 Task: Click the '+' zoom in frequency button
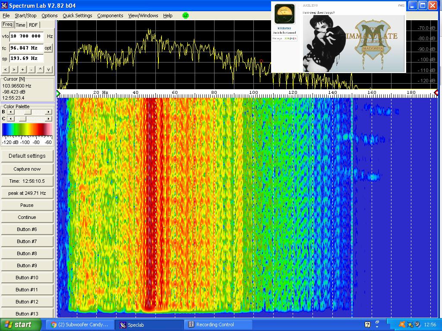[x=22, y=69]
